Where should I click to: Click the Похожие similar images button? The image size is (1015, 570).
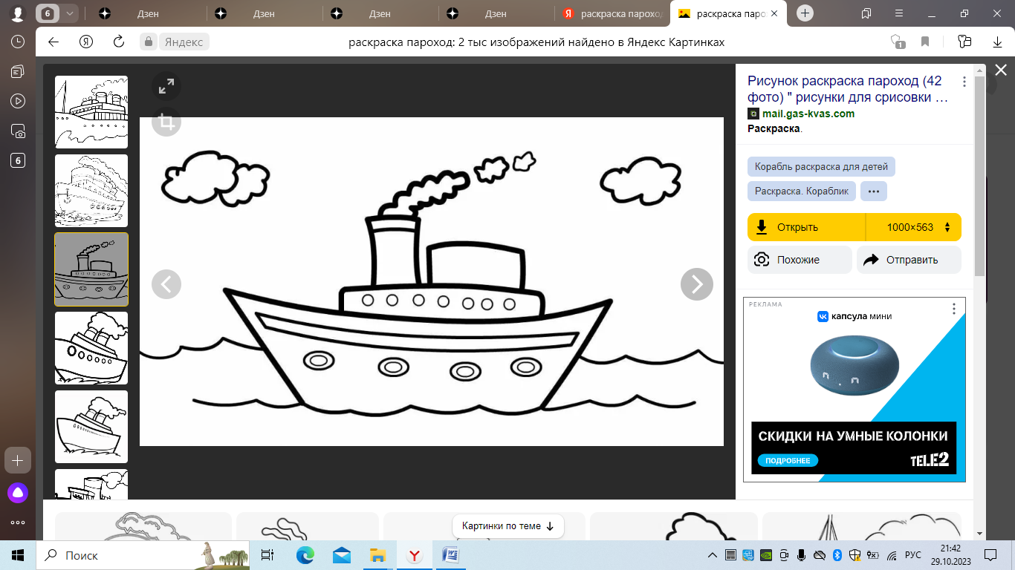pos(799,260)
